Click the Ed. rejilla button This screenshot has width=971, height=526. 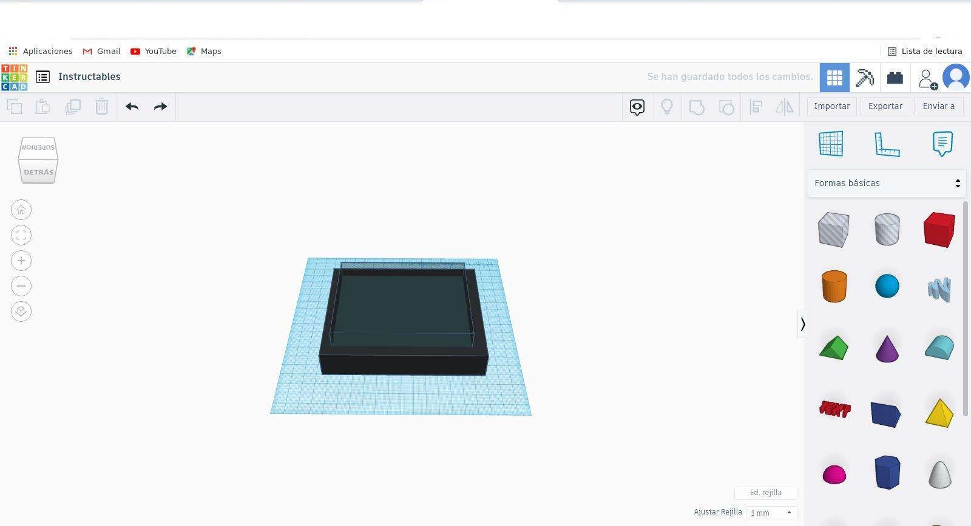(x=765, y=493)
